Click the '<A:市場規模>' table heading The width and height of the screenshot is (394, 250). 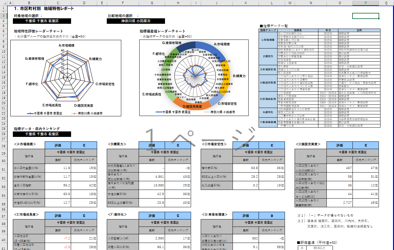pos(25,144)
